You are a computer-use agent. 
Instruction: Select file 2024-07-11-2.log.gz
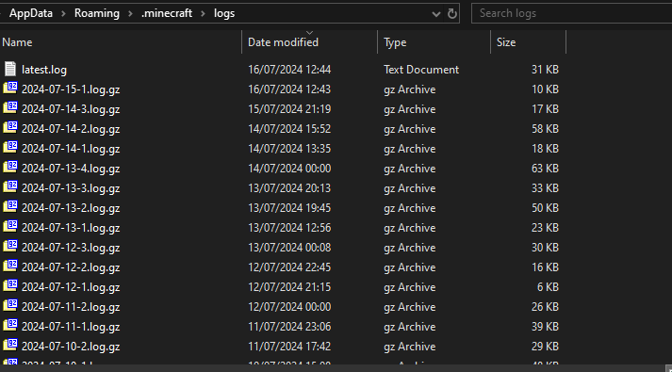(x=71, y=306)
